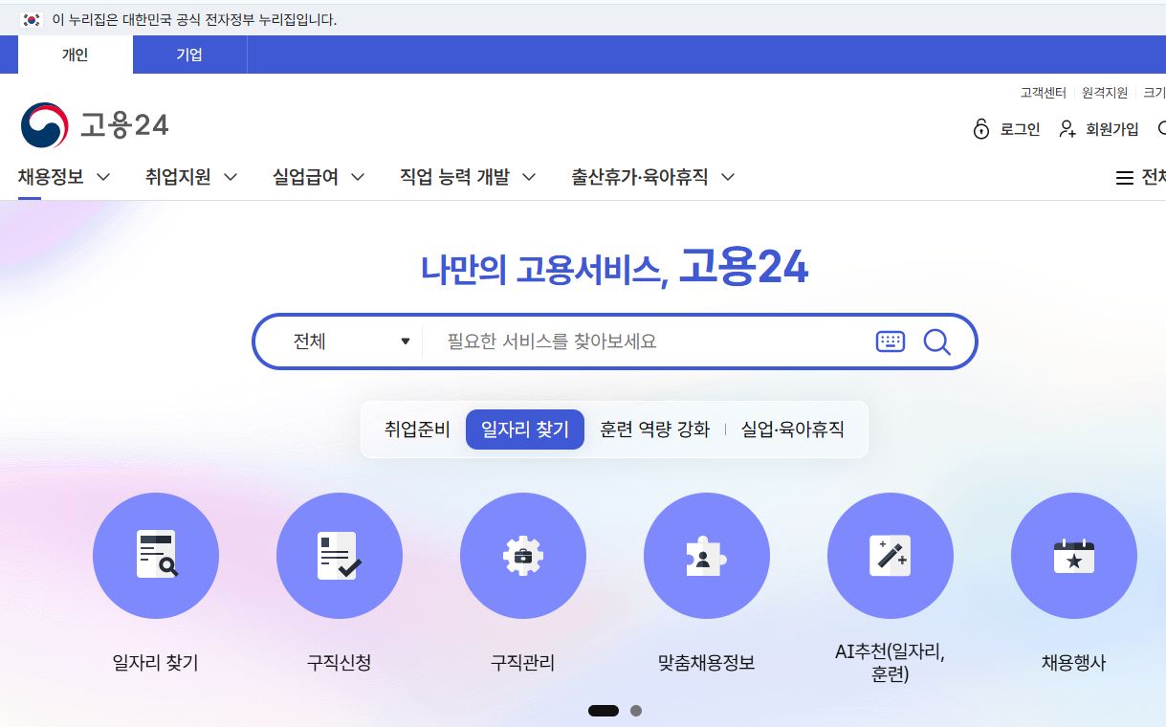Image resolution: width=1166 pixels, height=727 pixels.
Task: Click the 고용24 logo emblem
Action: pyautogui.click(x=45, y=125)
